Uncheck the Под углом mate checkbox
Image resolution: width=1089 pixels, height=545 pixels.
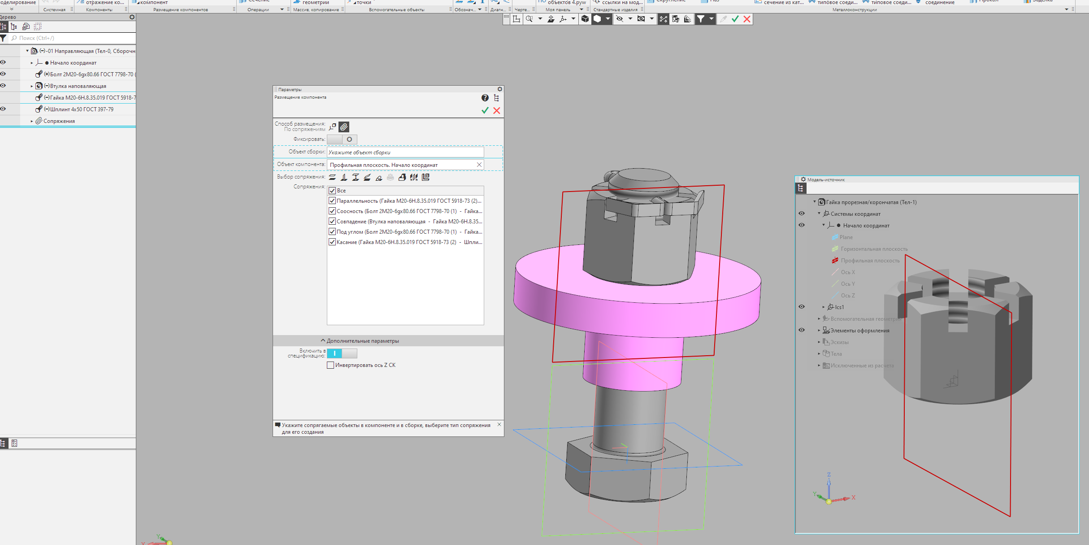coord(332,231)
